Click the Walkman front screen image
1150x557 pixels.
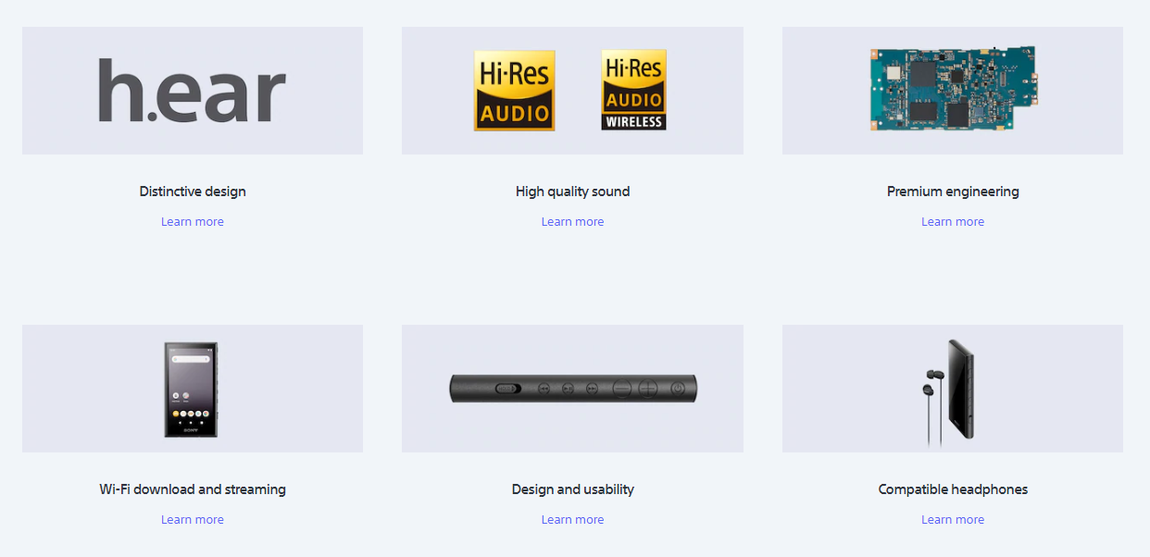click(x=192, y=389)
